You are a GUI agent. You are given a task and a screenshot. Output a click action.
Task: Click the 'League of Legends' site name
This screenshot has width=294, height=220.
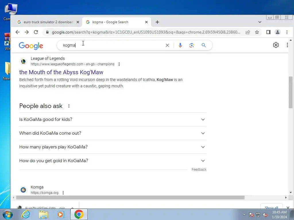(48, 58)
